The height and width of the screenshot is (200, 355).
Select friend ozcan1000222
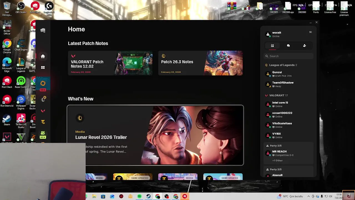point(289,114)
